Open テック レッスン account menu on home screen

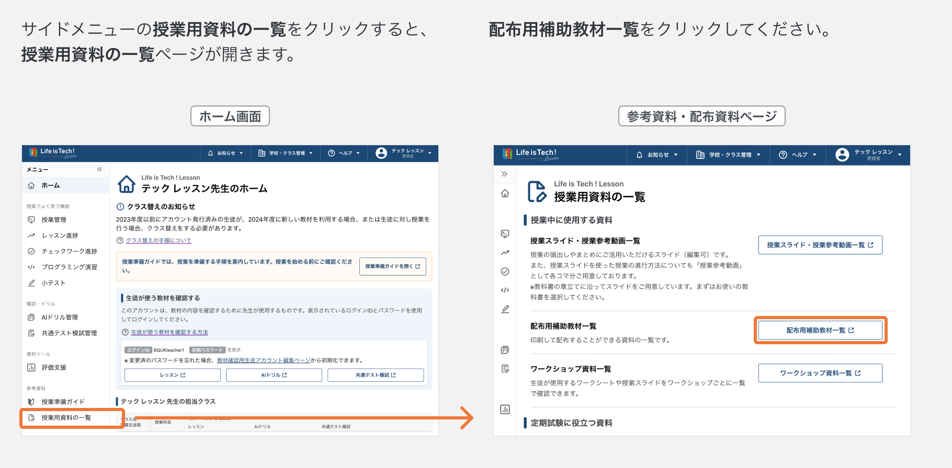[x=404, y=153]
